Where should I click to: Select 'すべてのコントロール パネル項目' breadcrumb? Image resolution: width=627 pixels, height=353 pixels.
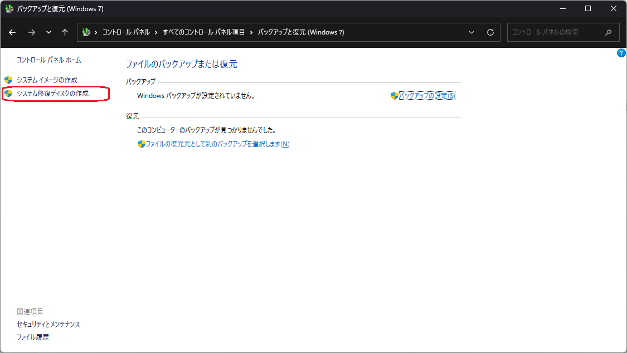tap(203, 32)
